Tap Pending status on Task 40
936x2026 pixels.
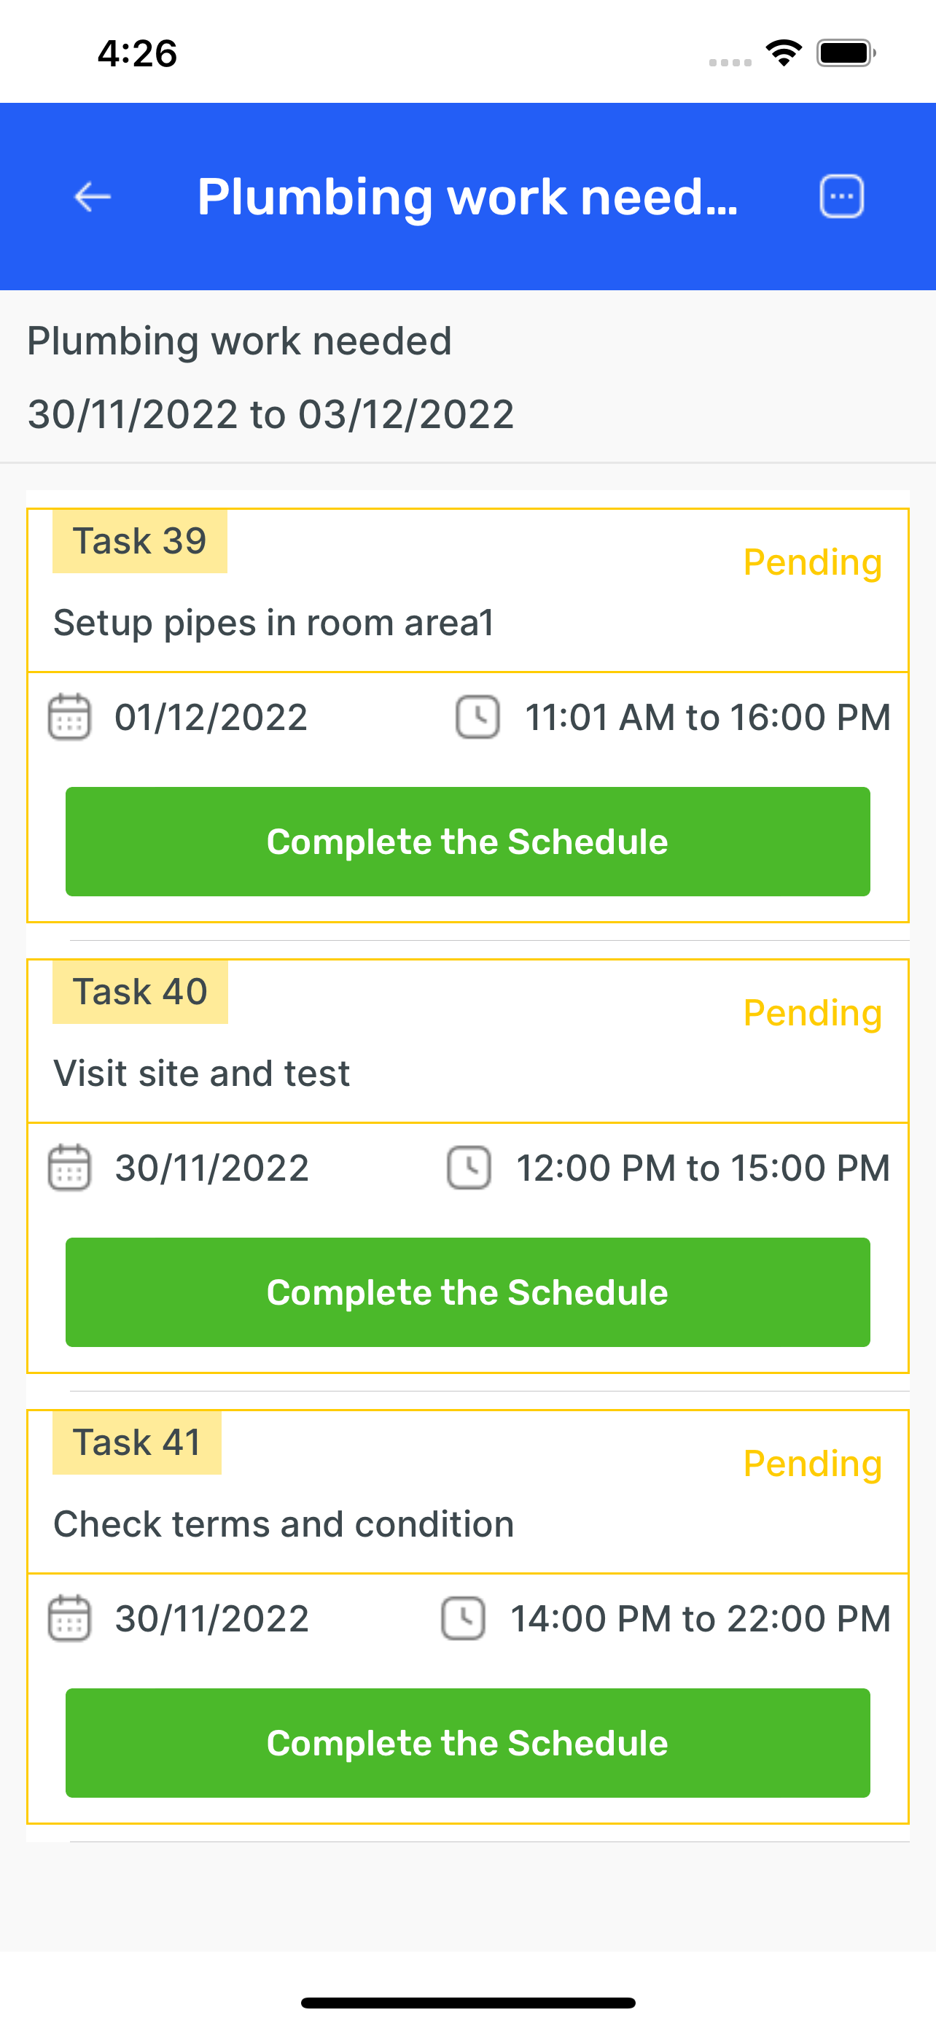tap(813, 1013)
